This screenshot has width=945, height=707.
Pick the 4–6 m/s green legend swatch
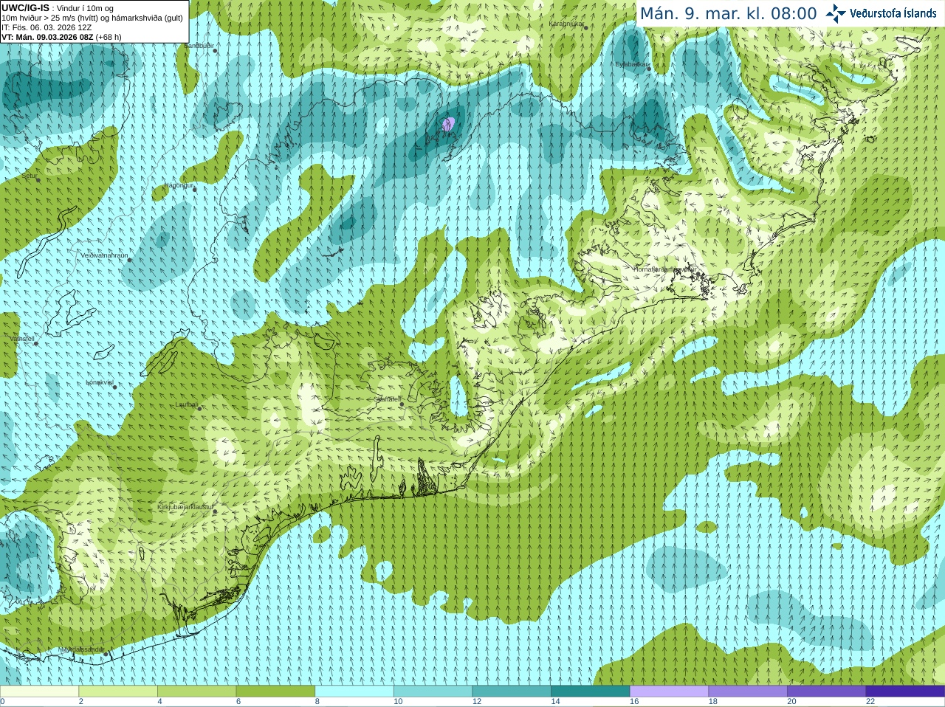click(x=196, y=692)
